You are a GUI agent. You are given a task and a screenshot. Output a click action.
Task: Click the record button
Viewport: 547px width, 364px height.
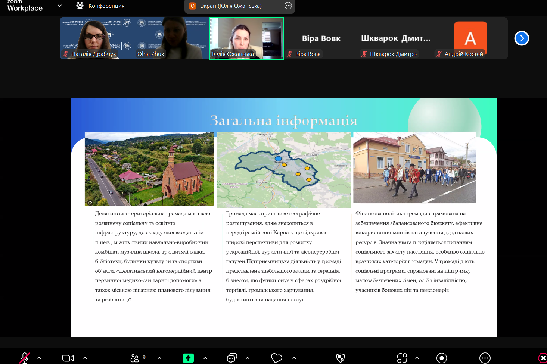442,358
